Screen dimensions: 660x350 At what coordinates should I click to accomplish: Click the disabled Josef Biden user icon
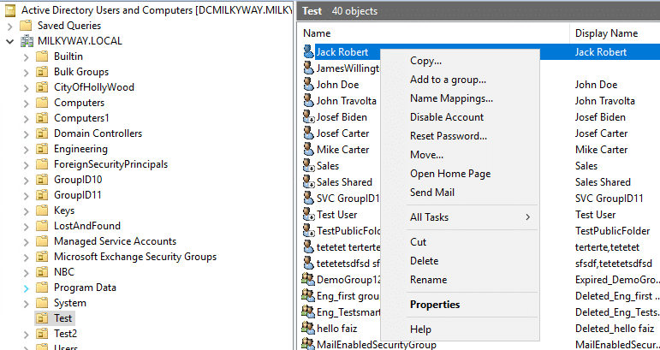click(308, 117)
